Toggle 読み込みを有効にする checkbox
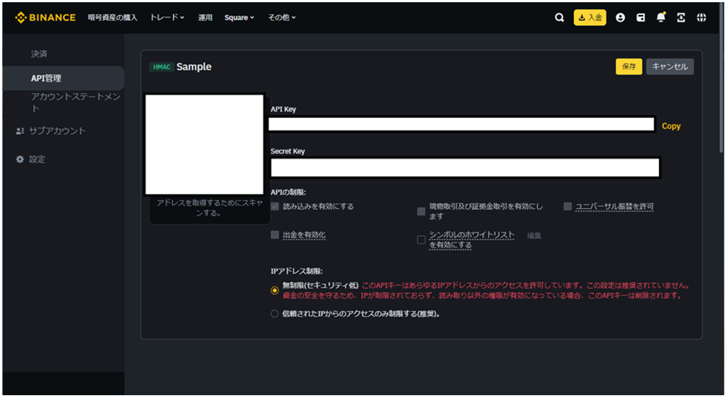The width and height of the screenshot is (726, 398). (x=275, y=206)
